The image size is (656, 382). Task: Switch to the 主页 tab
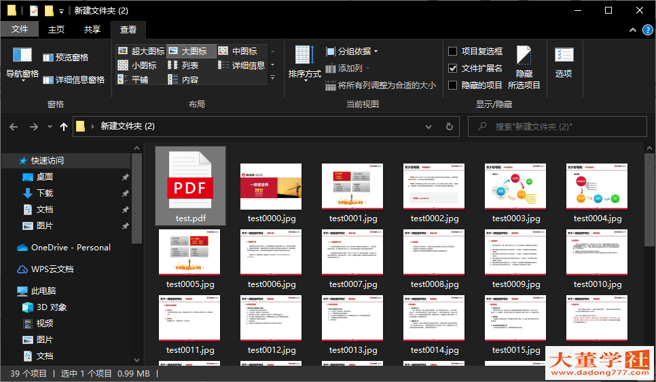coord(56,29)
